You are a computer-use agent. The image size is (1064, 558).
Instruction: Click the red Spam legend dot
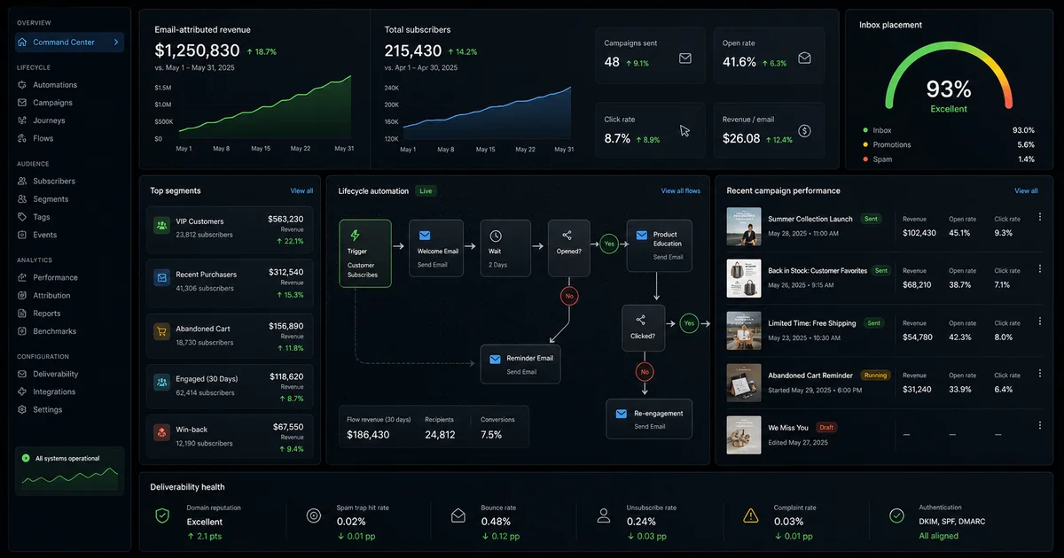[x=865, y=159]
